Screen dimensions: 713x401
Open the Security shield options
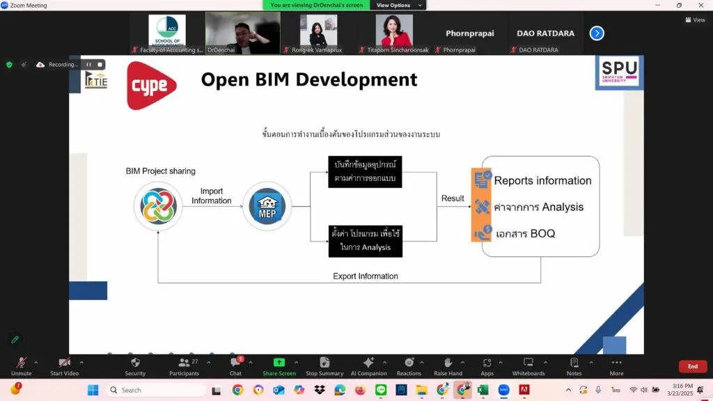click(135, 366)
